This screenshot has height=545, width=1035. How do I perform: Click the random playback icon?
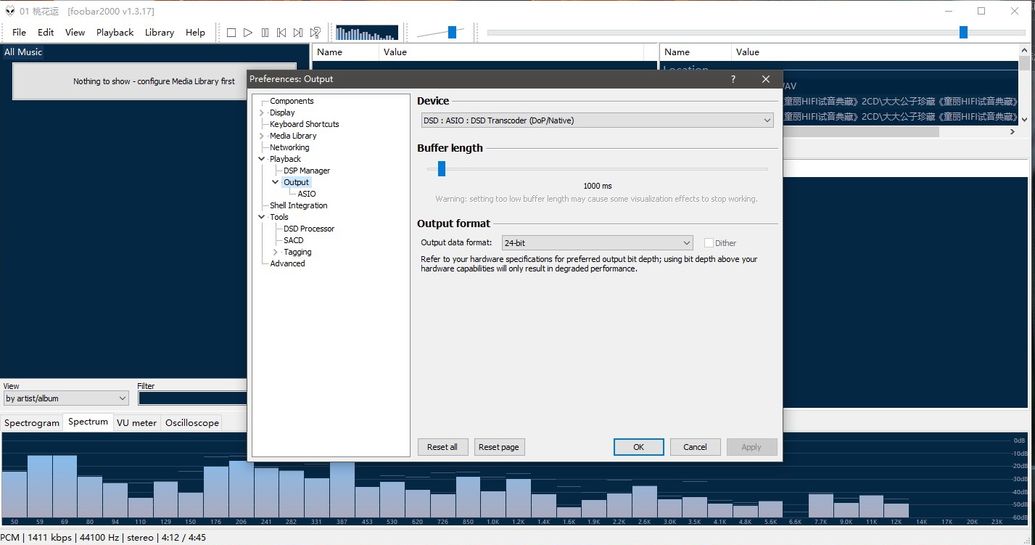point(316,33)
